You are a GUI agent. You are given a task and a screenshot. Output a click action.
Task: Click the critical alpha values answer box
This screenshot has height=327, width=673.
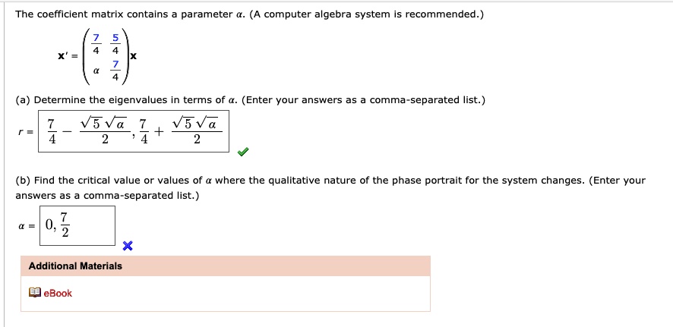(77, 225)
